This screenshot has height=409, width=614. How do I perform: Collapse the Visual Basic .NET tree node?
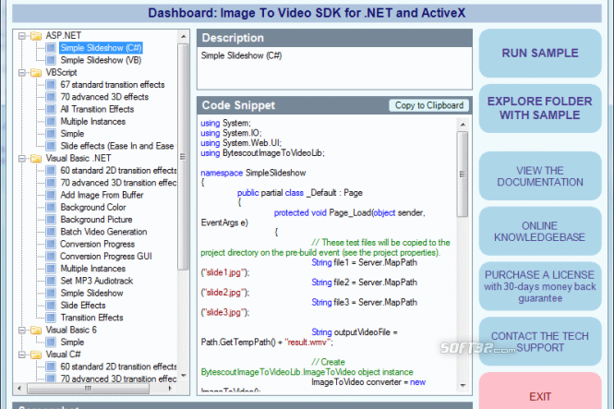pos(22,159)
